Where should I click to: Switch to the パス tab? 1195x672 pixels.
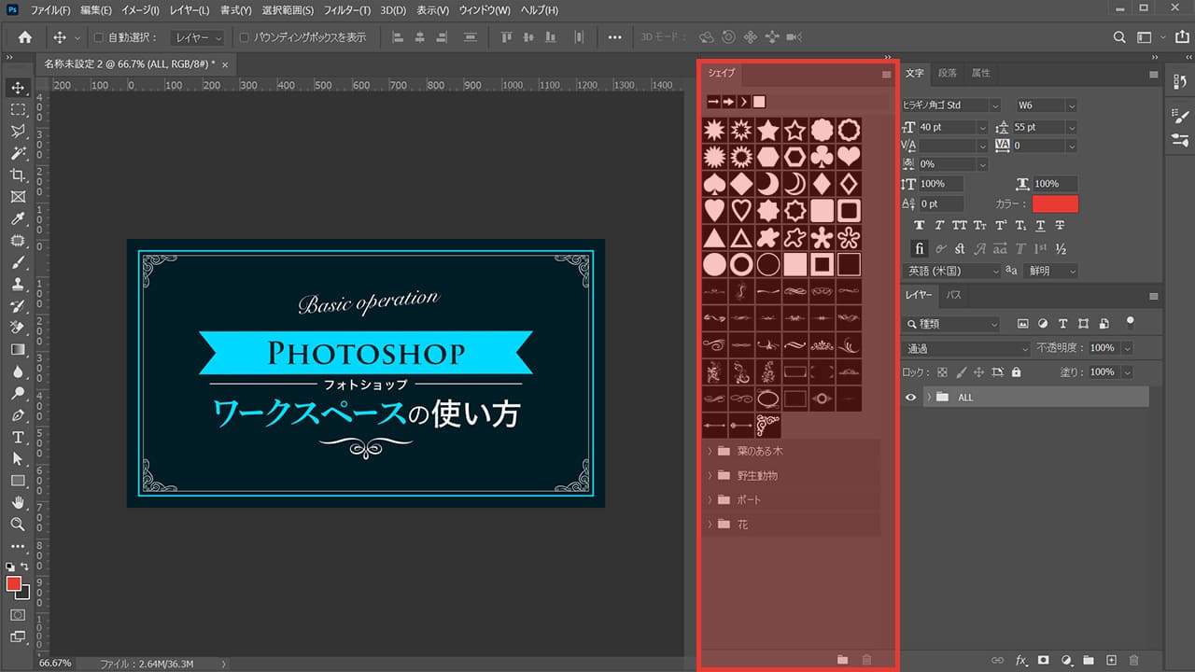click(x=954, y=295)
